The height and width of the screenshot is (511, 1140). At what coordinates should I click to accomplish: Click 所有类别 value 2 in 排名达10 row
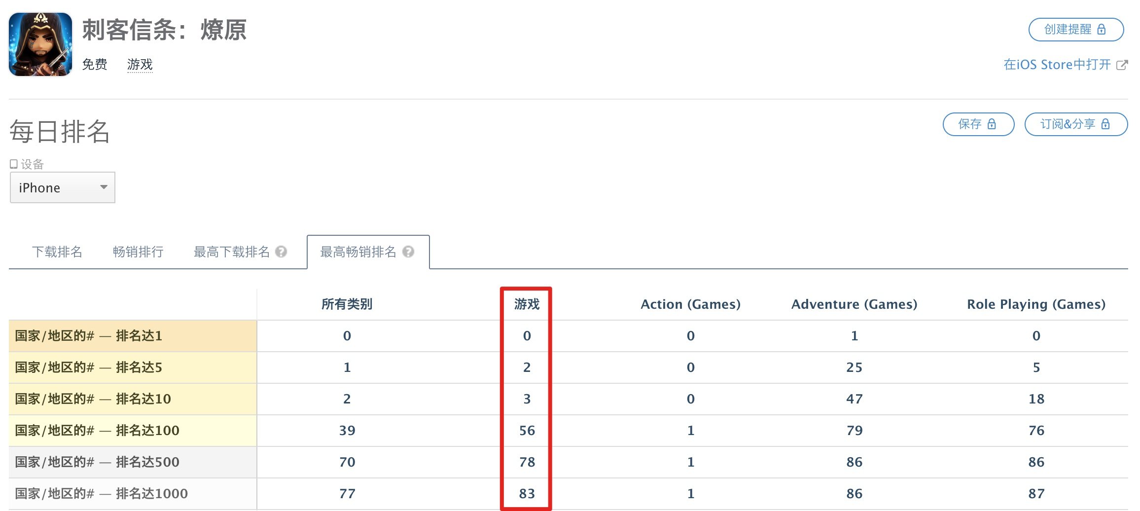347,399
